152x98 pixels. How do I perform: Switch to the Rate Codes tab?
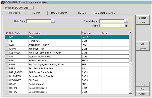pos(14,13)
